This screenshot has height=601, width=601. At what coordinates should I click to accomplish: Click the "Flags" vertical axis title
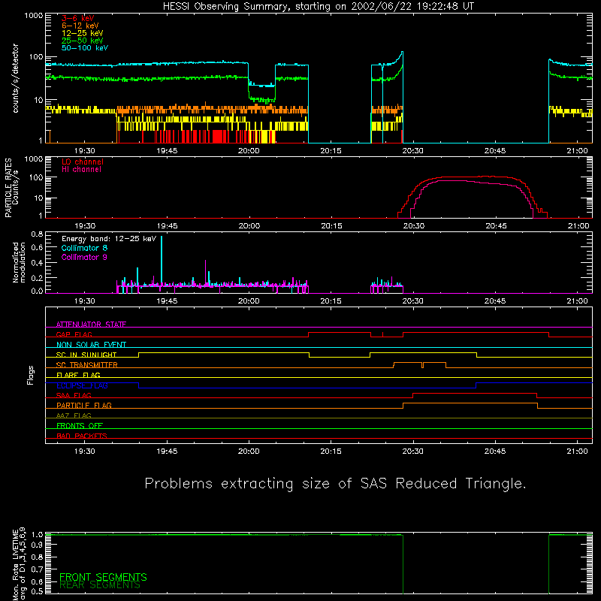[x=31, y=375]
